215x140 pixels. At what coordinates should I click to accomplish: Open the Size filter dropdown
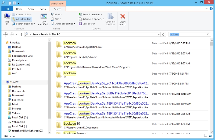pos(56,19)
